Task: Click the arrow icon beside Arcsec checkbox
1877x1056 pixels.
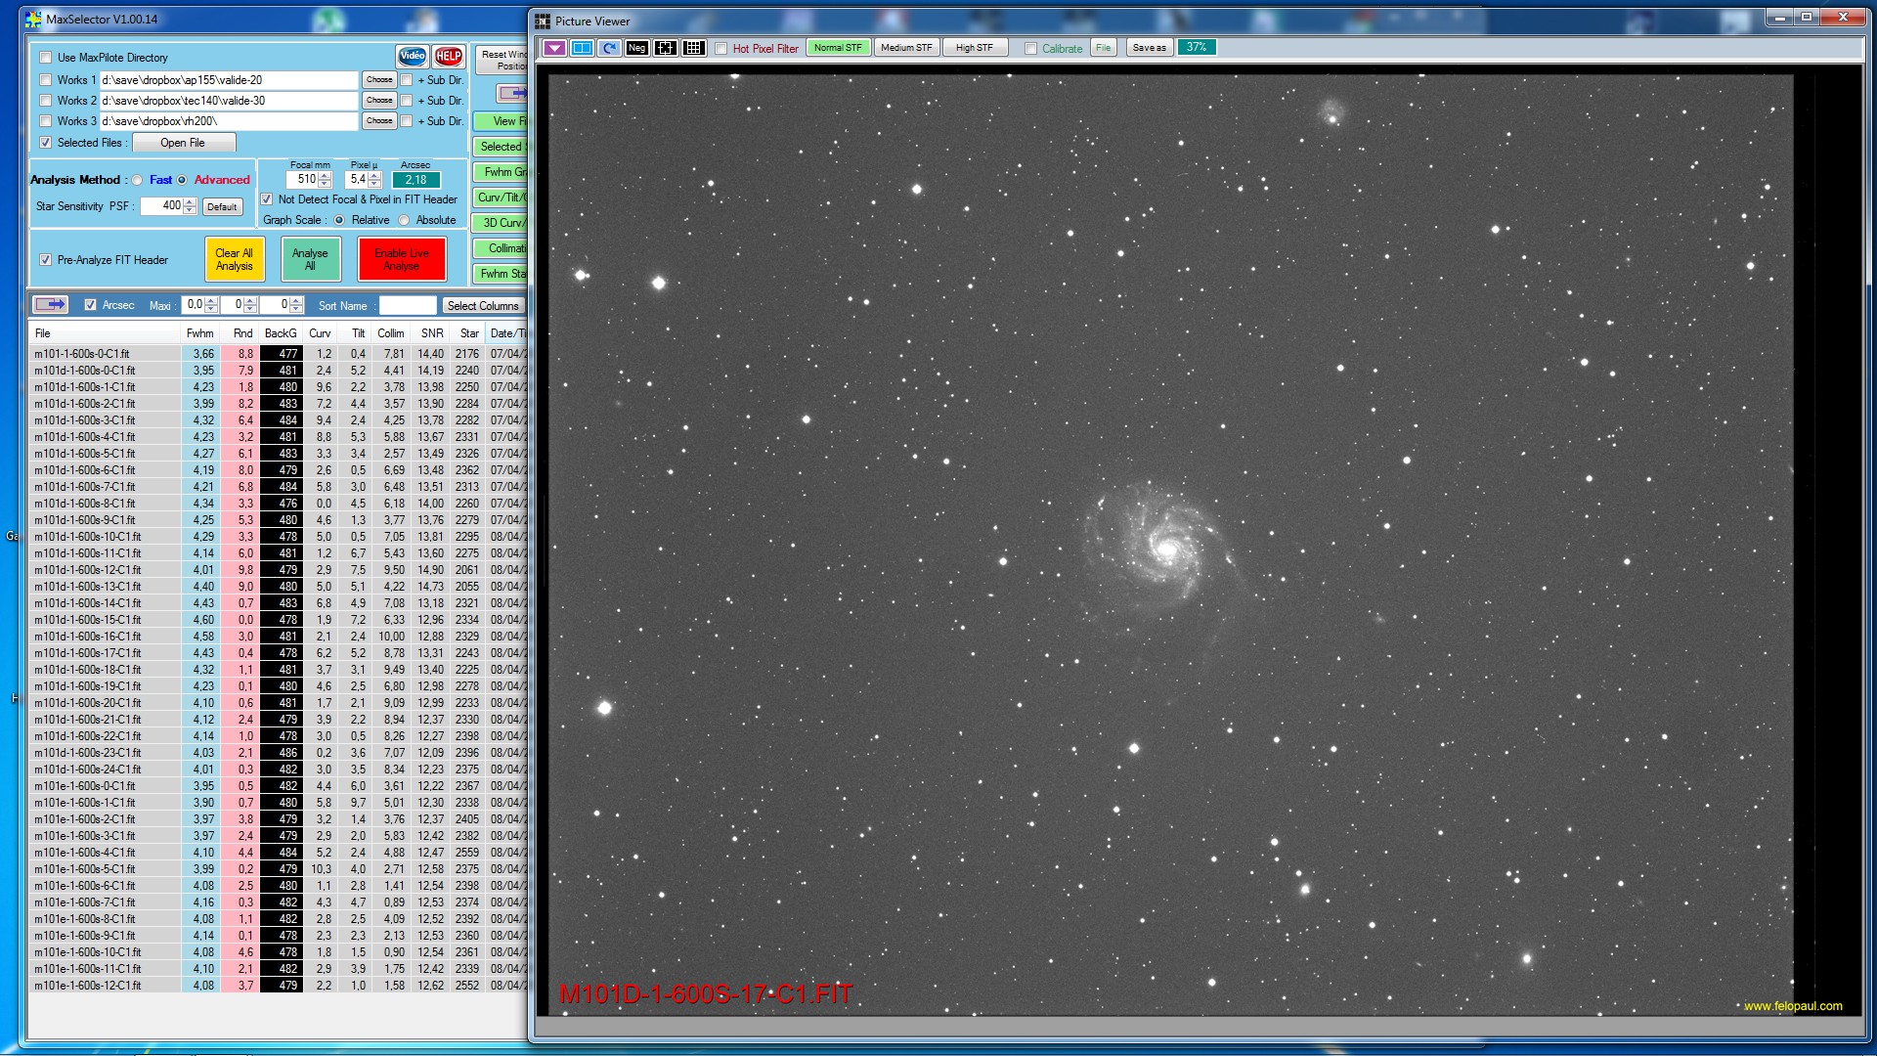Action: (x=50, y=305)
